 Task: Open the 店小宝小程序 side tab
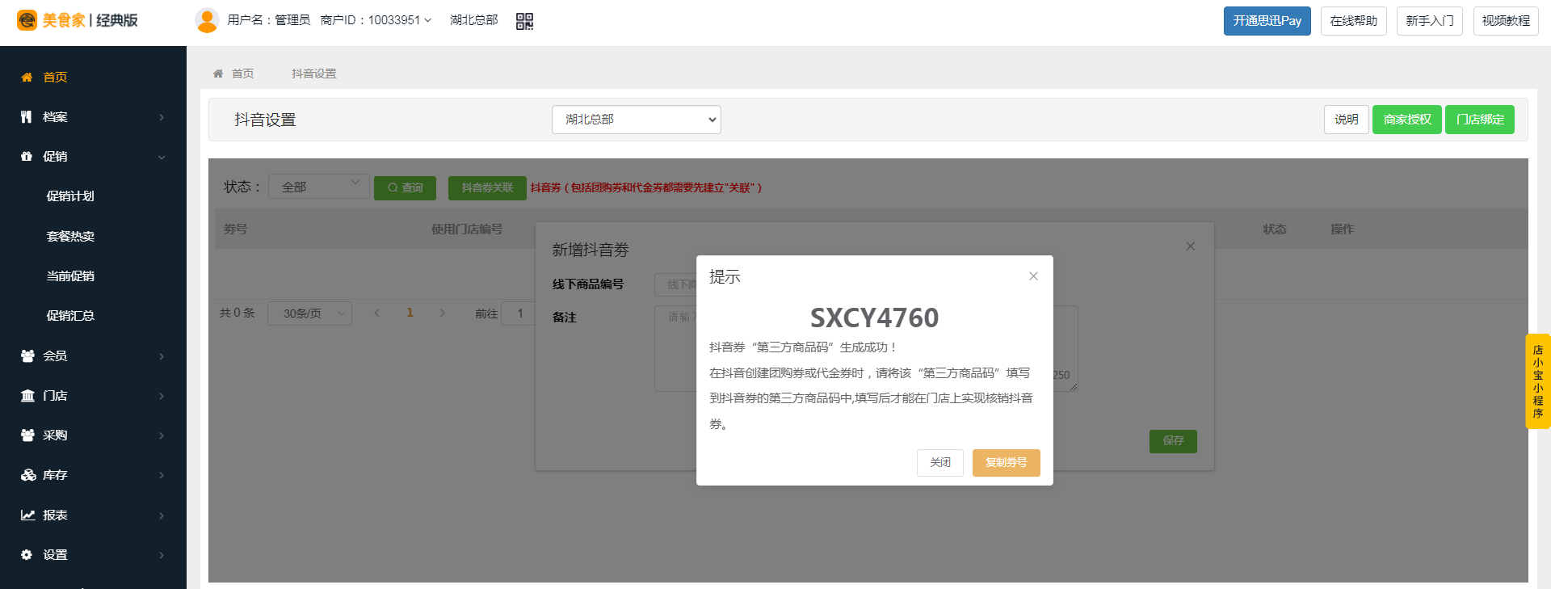(1537, 381)
